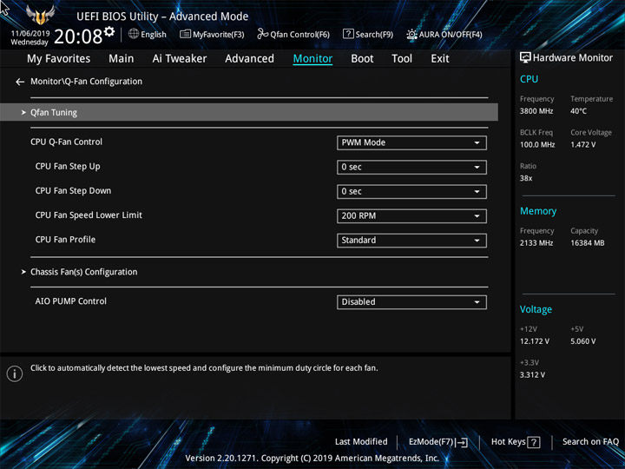Click the CPU Q-Fan Control label

point(66,142)
